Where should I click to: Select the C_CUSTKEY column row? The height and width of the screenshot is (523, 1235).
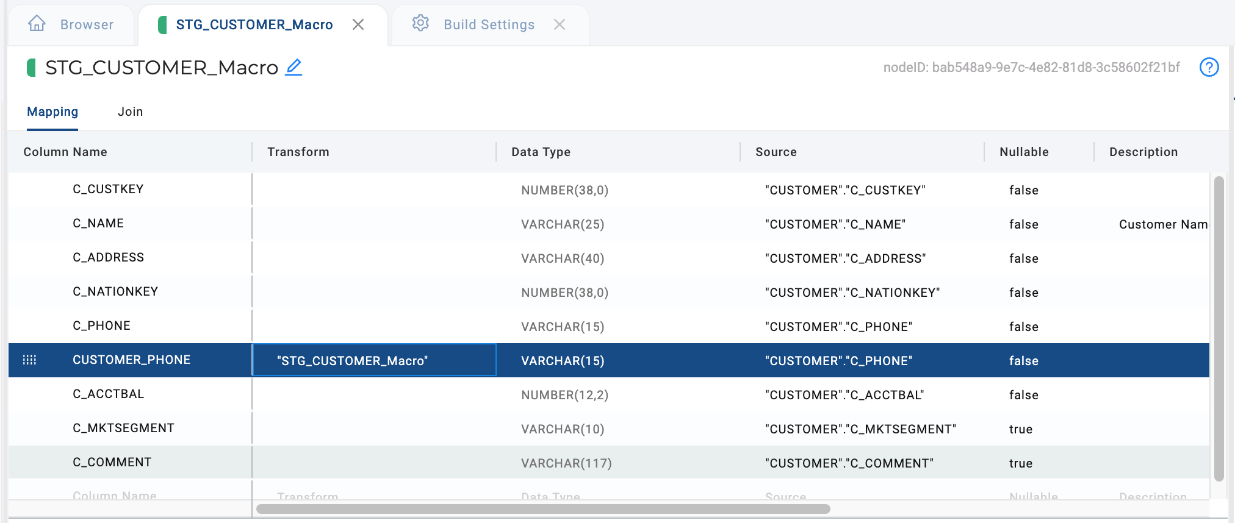(x=608, y=190)
